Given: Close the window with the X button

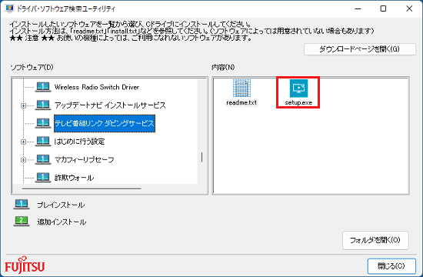Looking at the screenshot, I should pyautogui.click(x=409, y=8).
